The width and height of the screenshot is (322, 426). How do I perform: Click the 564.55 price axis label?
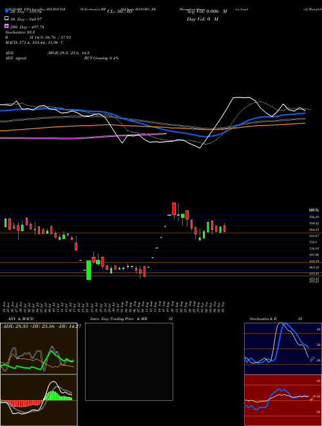tap(314, 230)
